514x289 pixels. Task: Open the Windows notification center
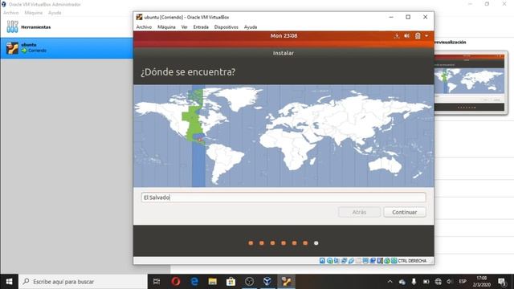(502, 282)
